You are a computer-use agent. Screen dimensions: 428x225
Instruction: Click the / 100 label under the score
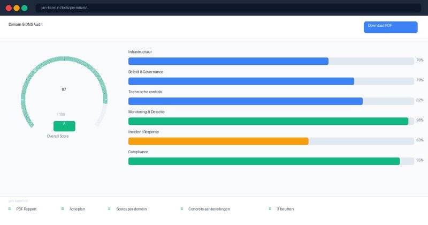61,114
